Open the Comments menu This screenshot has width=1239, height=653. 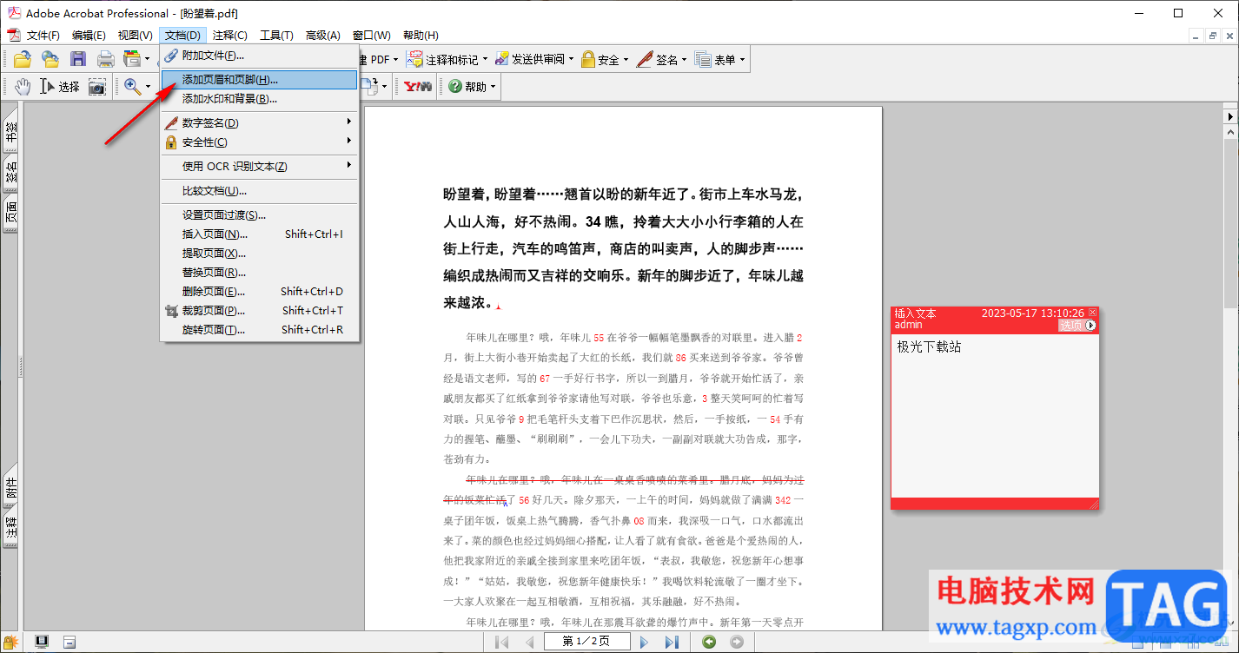230,36
